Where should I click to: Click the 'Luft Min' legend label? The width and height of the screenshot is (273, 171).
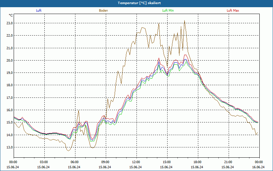click(x=168, y=11)
